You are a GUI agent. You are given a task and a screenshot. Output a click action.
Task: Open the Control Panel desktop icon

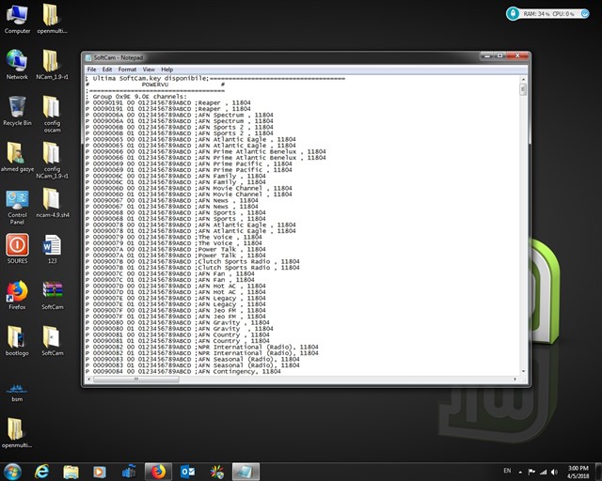point(17,207)
